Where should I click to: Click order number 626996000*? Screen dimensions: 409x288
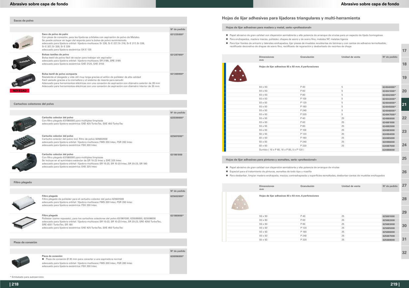177,256
